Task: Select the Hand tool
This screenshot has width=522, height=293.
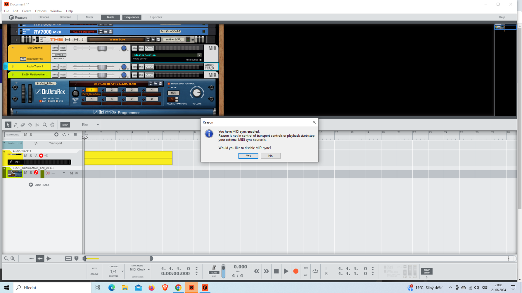Action: (52, 125)
